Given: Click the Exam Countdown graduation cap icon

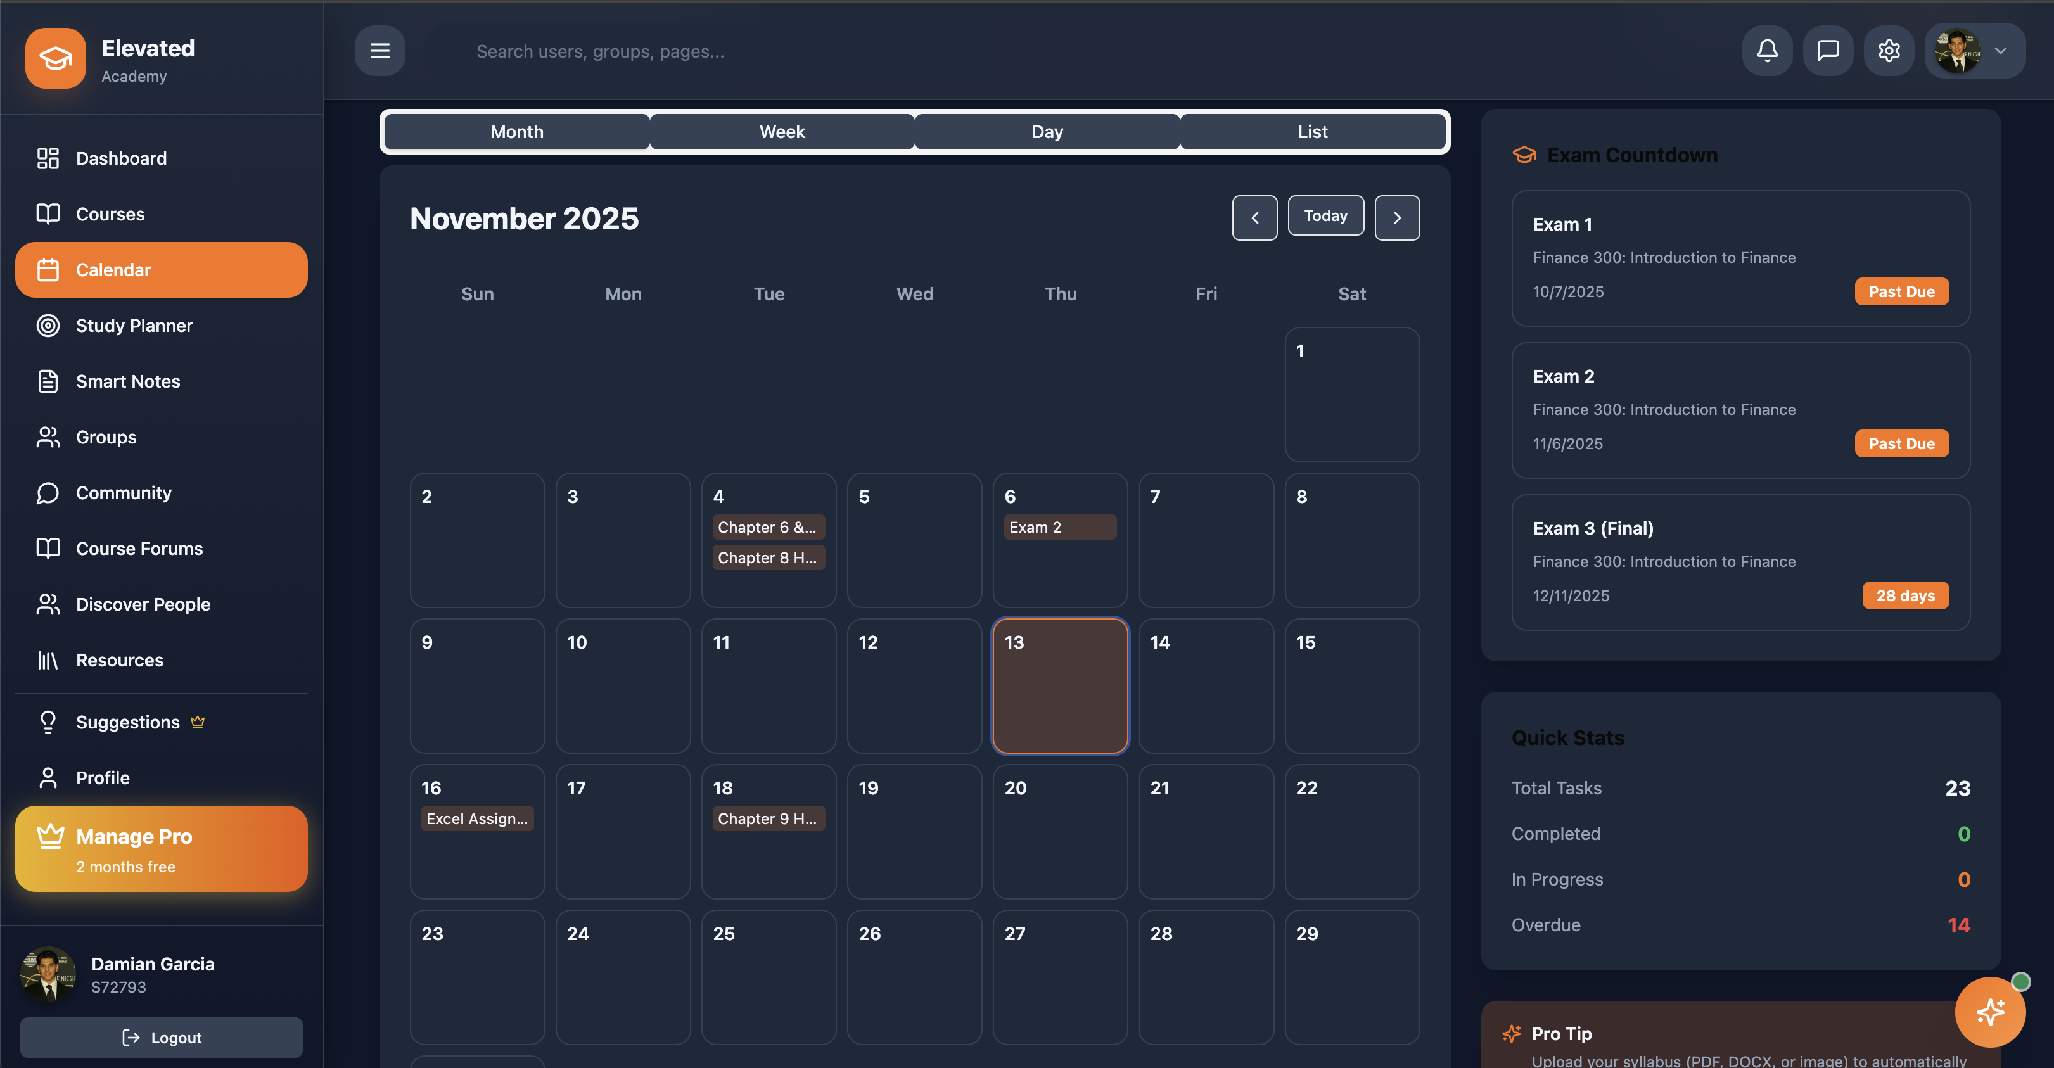Looking at the screenshot, I should point(1524,155).
